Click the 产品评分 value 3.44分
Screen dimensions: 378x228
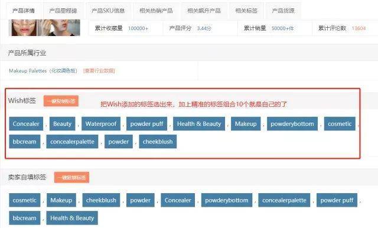coord(204,28)
